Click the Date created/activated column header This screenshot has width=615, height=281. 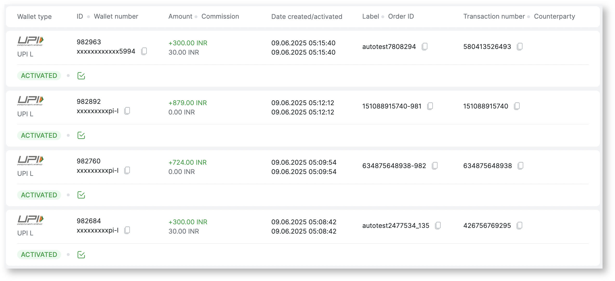[307, 17]
